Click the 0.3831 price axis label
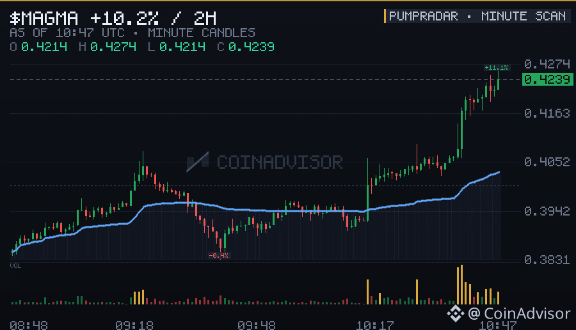The width and height of the screenshot is (576, 330). [x=547, y=260]
